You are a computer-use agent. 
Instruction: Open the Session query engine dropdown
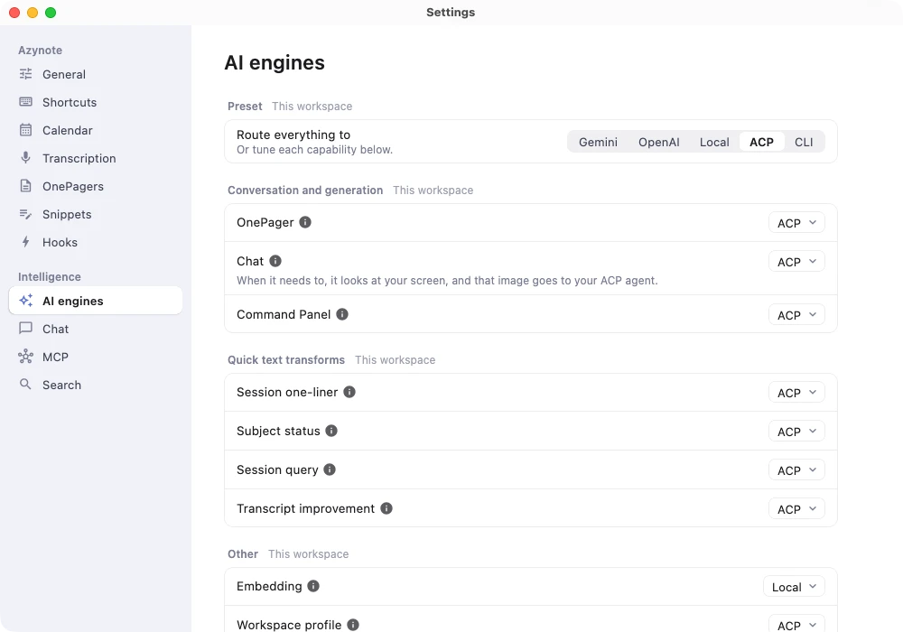click(x=796, y=470)
